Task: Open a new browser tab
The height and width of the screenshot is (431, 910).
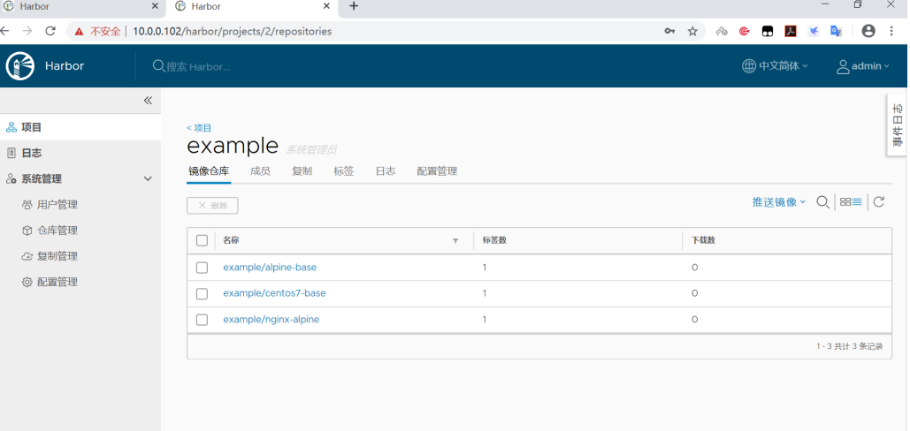Action: (x=354, y=6)
